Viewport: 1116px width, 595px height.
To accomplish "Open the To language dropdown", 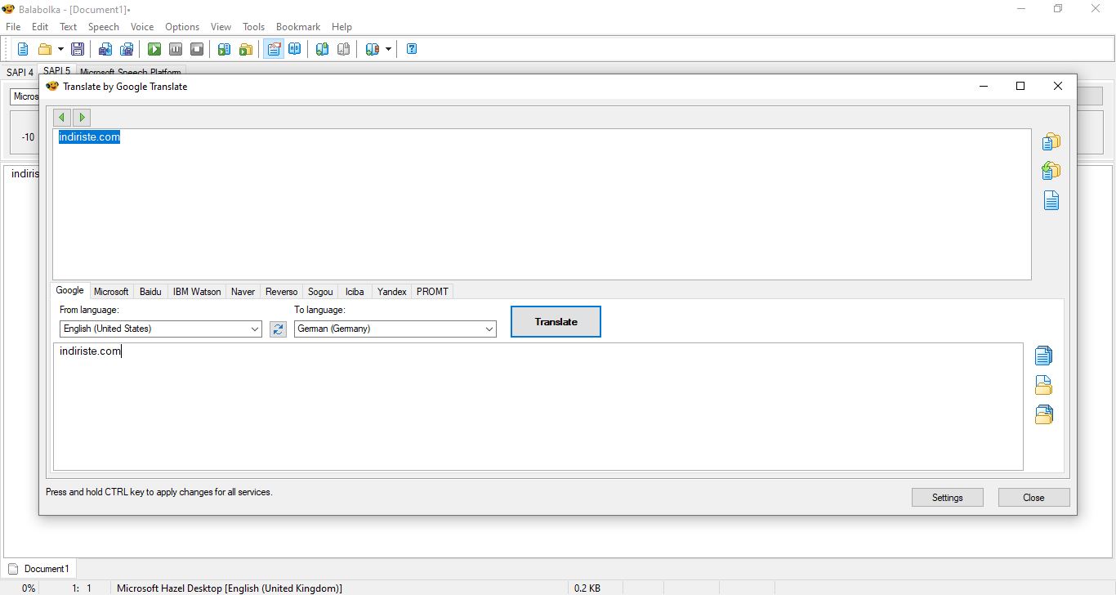I will pos(395,329).
